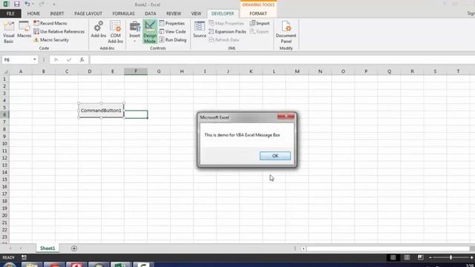This screenshot has width=475, height=267.
Task: Open COM Add-Ins
Action: tap(116, 32)
